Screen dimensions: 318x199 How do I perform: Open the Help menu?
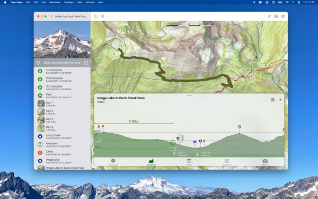click(x=101, y=2)
